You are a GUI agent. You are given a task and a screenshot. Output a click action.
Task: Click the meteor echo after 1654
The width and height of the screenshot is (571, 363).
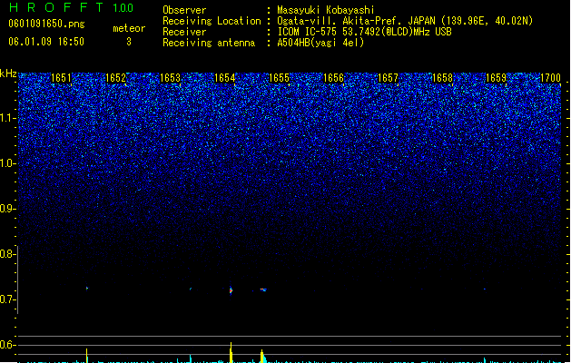coord(263,289)
